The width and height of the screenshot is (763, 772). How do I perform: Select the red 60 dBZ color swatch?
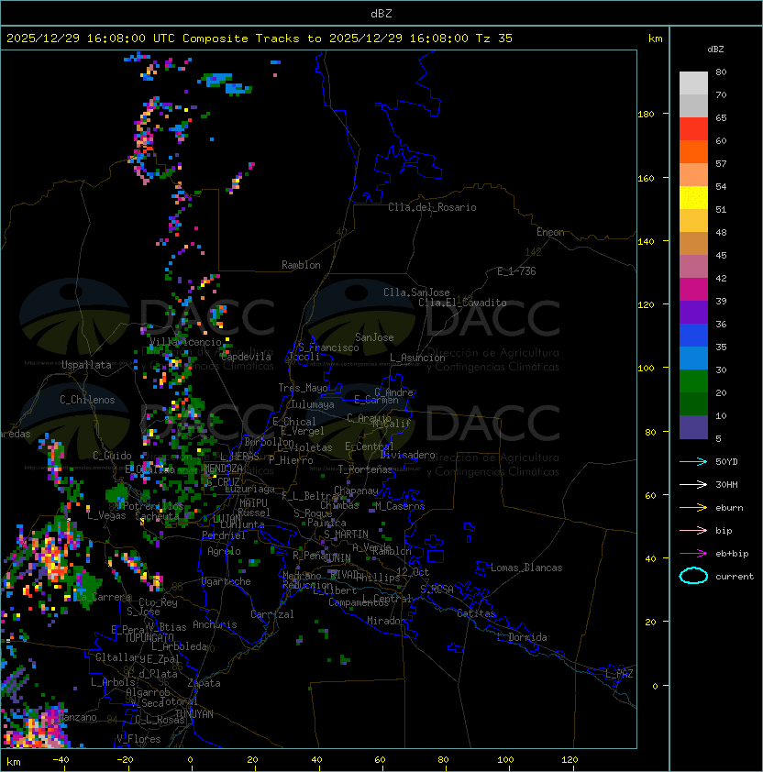pos(693,129)
